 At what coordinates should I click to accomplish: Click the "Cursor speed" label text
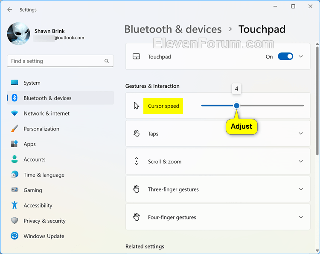(x=163, y=106)
